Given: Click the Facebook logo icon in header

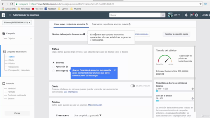Looking at the screenshot, I should pos(4,15).
